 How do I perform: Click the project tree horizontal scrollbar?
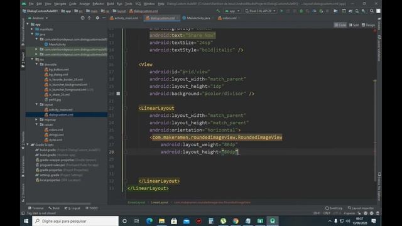[58, 203]
